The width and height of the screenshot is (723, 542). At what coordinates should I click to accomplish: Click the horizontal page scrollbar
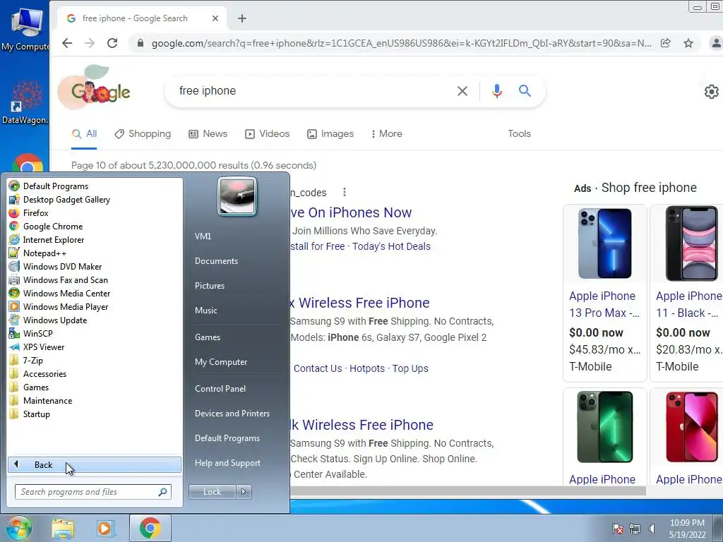(x=468, y=491)
